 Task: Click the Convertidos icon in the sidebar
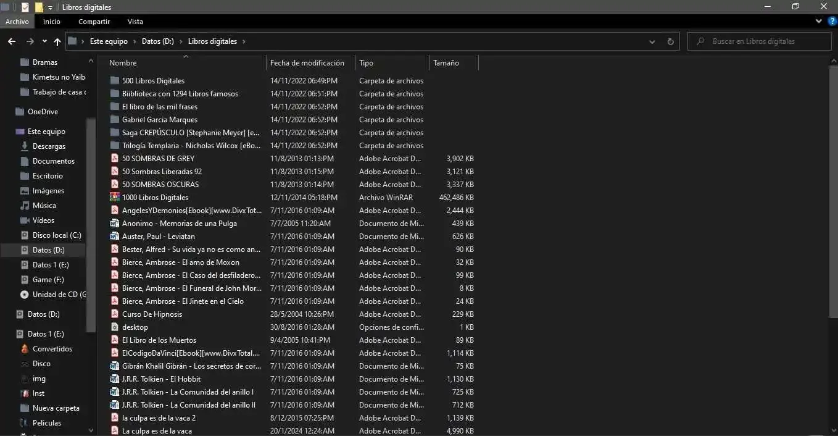tap(25, 349)
